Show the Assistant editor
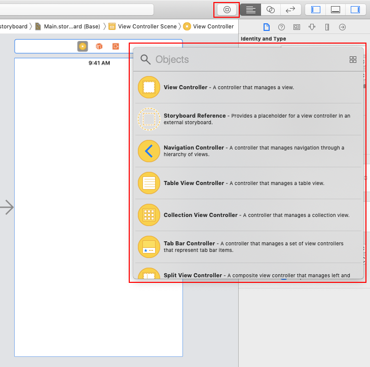Screen dimensions: 370x367 coord(271,10)
